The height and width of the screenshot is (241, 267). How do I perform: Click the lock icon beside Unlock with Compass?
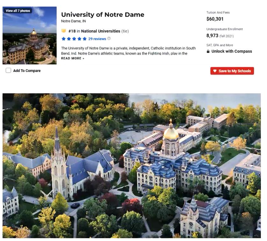208,51
